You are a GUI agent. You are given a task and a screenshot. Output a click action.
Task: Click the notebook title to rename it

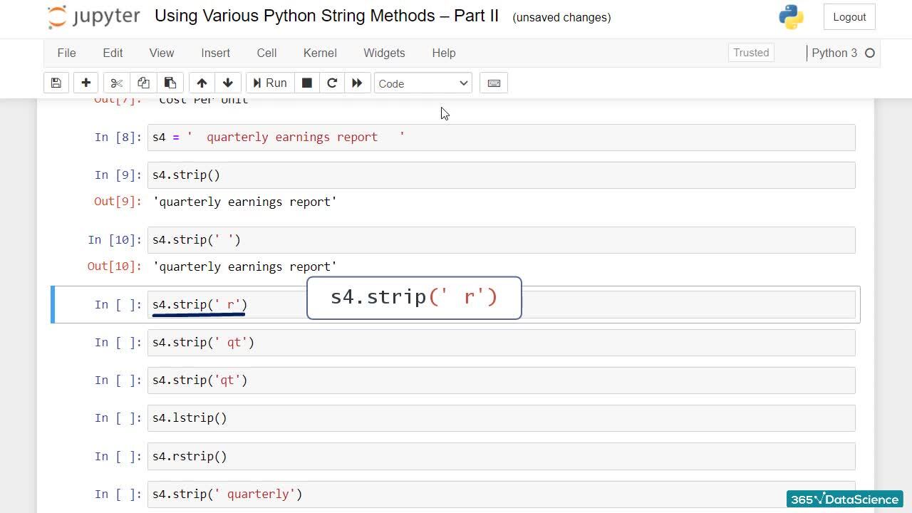tap(326, 16)
